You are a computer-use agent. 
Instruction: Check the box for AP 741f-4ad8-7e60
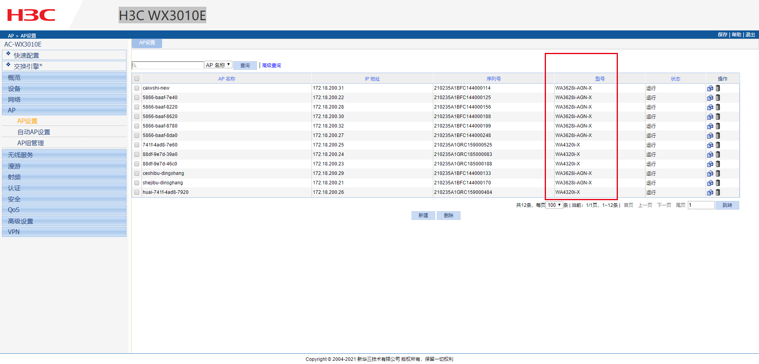coord(137,145)
